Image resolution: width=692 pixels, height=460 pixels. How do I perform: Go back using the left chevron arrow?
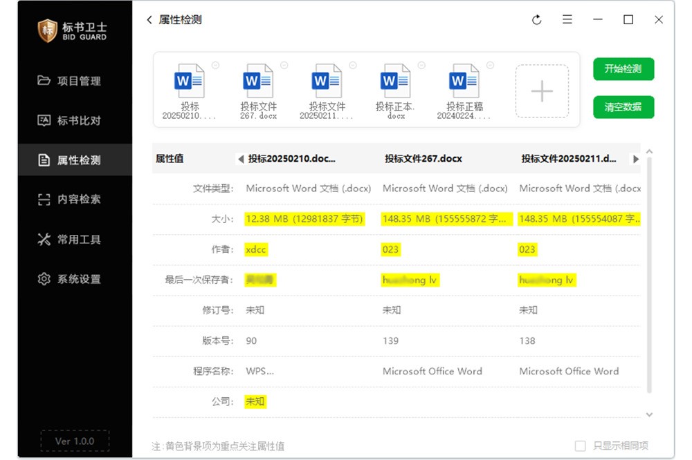pos(149,20)
